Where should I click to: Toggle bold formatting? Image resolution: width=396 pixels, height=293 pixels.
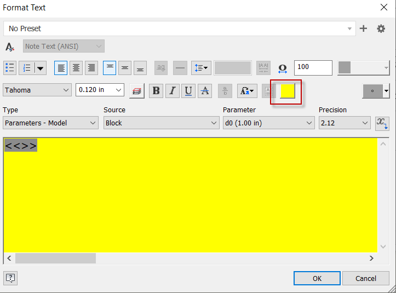point(156,91)
